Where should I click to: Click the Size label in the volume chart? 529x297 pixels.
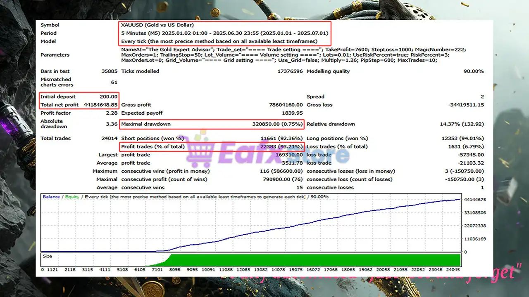48,256
